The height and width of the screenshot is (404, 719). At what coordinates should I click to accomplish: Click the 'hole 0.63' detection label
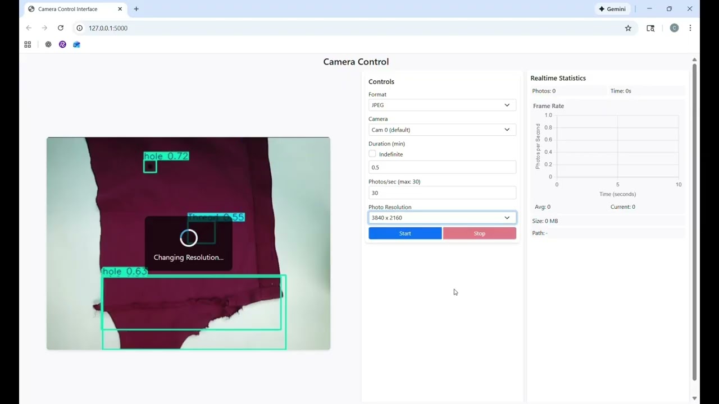(125, 272)
